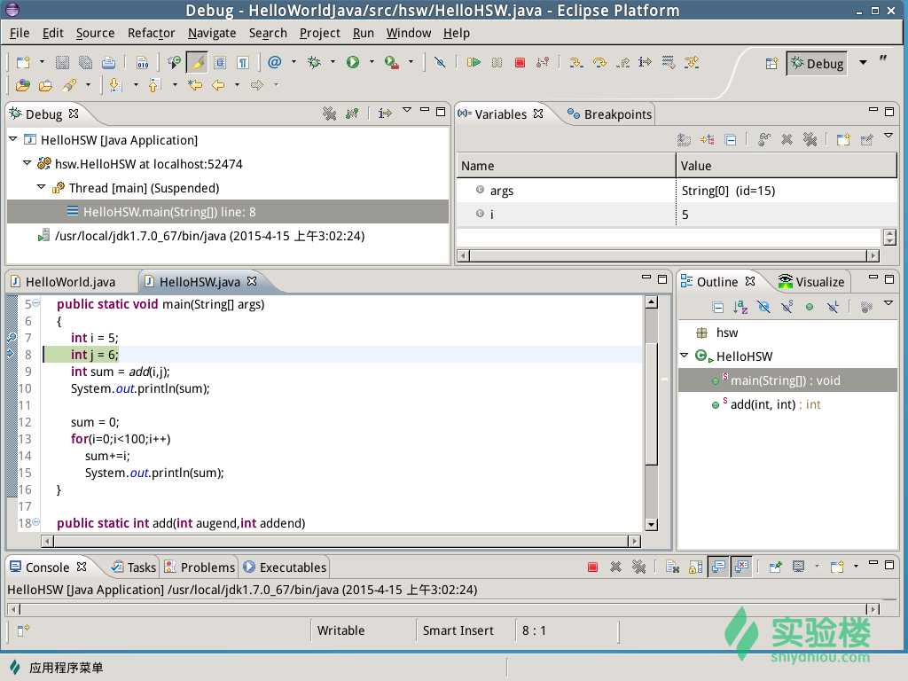Viewport: 908px width, 681px height.
Task: Collapse the hsw.HelloHSW at localhost node
Action: 27,163
